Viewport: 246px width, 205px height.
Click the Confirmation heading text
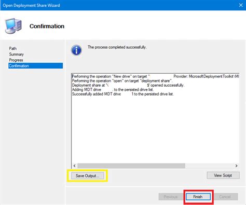(47, 26)
